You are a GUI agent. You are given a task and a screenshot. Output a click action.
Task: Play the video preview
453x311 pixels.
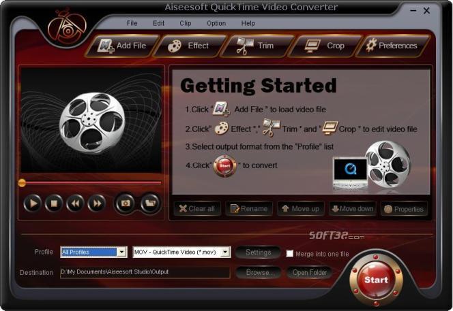pyautogui.click(x=33, y=203)
